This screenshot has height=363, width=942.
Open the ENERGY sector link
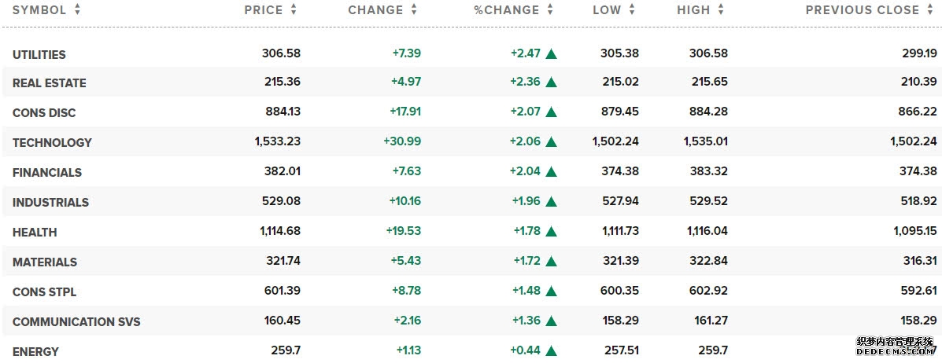click(x=35, y=352)
